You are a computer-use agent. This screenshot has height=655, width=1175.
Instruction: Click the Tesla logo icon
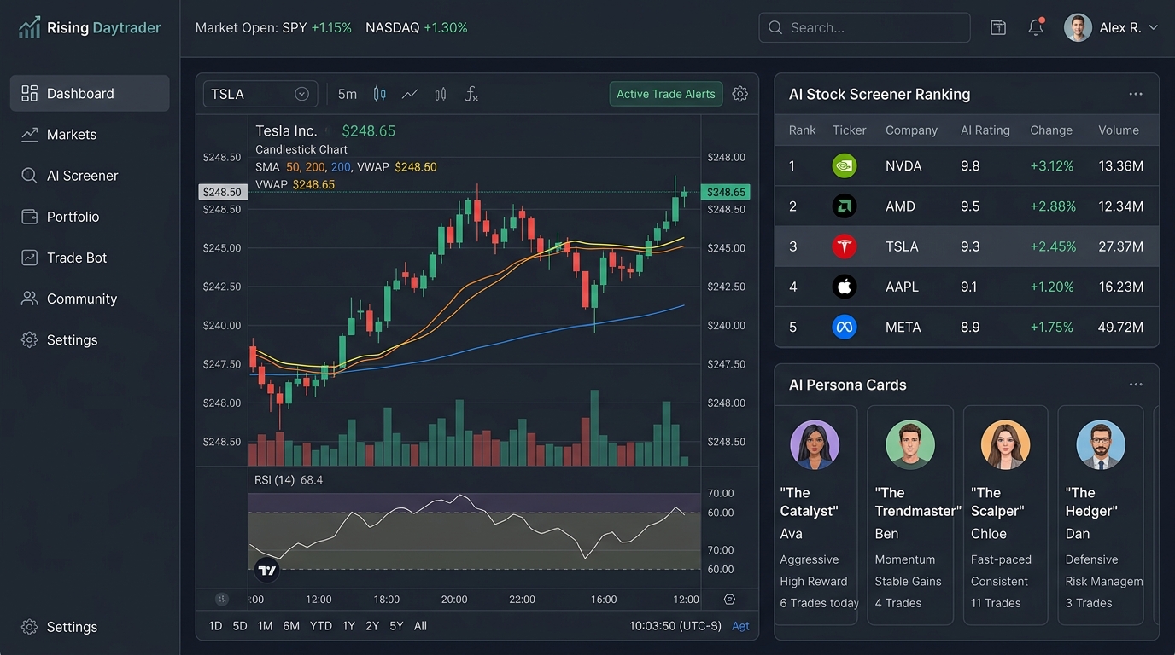(x=845, y=246)
